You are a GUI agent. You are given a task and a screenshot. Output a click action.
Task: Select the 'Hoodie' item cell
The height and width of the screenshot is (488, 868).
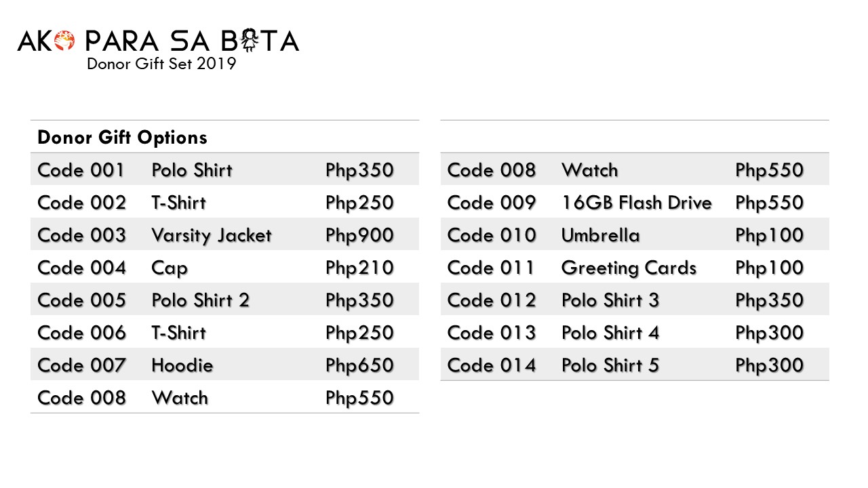click(x=182, y=365)
